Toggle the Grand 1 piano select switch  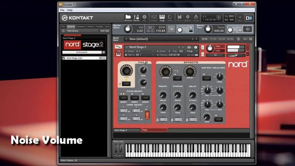124,98
